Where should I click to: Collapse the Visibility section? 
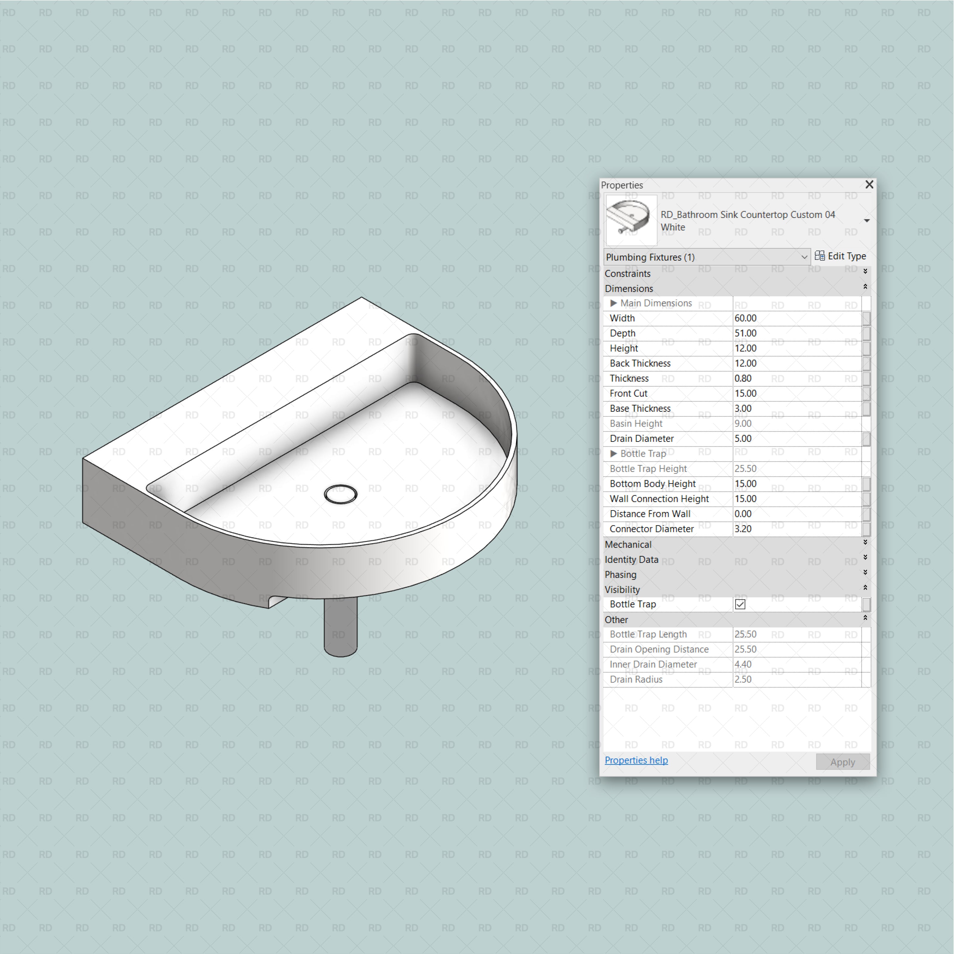tap(865, 588)
